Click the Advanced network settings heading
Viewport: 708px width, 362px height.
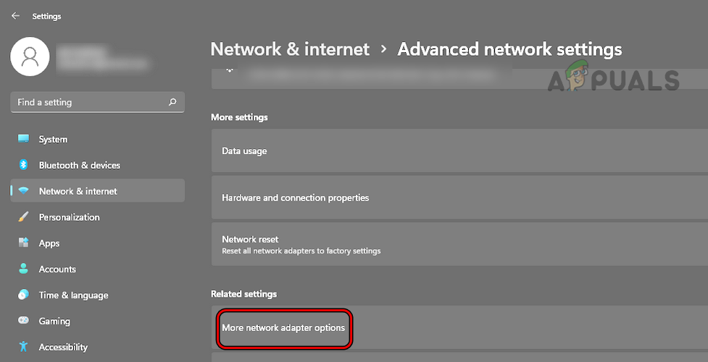coord(509,49)
